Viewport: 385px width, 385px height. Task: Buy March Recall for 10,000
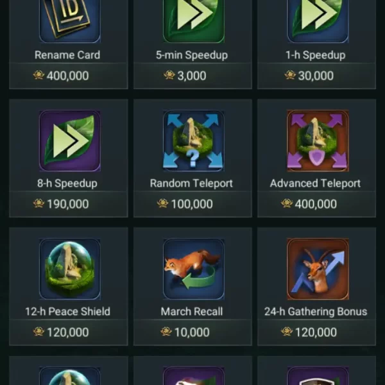click(193, 332)
